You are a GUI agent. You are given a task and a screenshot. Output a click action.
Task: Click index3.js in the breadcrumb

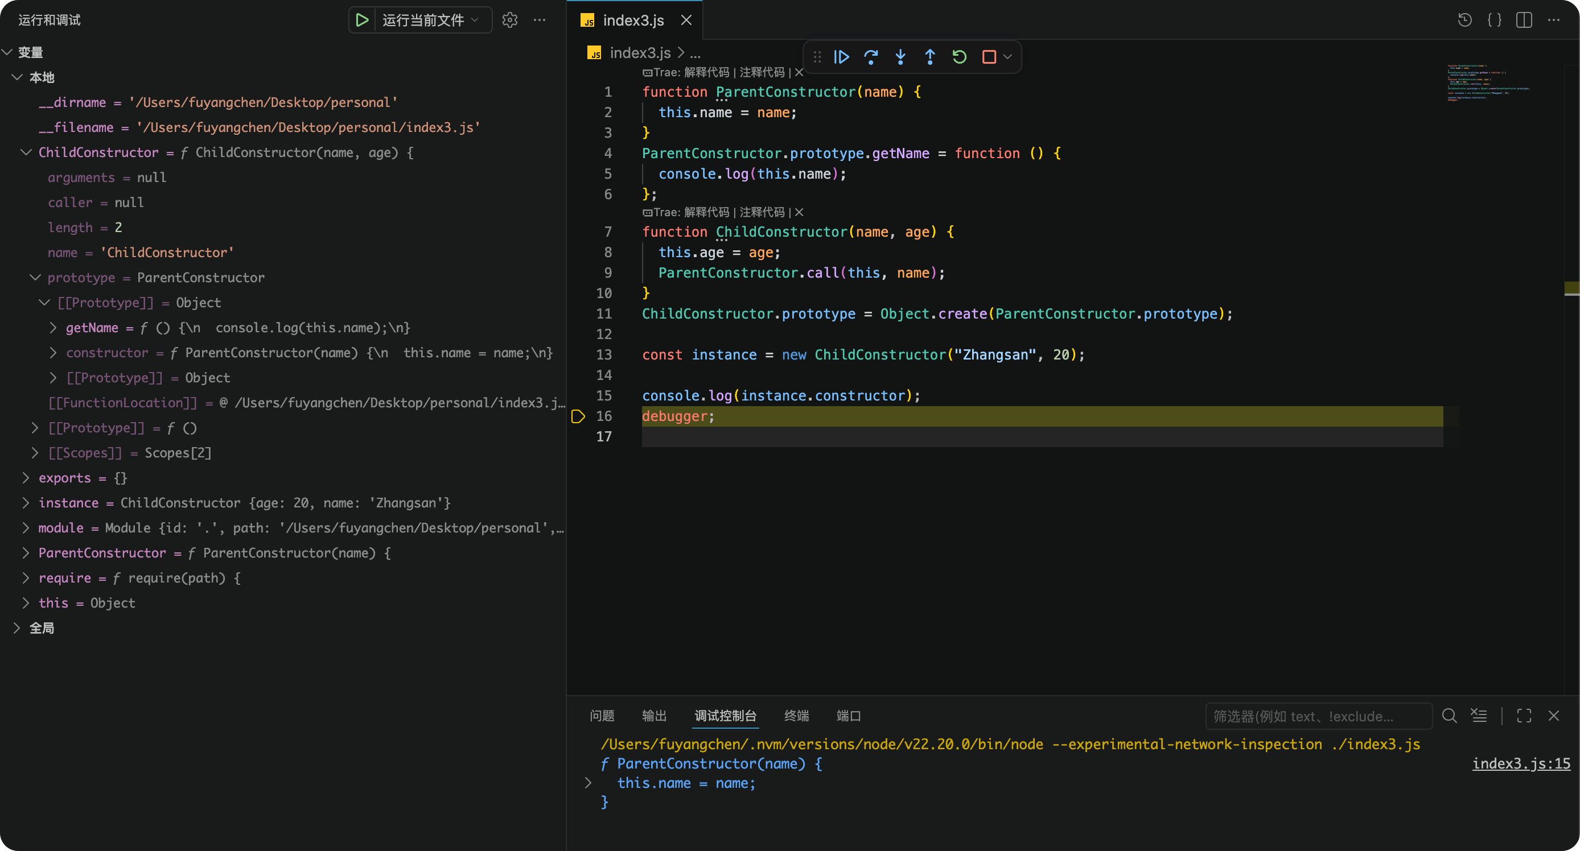coord(640,53)
